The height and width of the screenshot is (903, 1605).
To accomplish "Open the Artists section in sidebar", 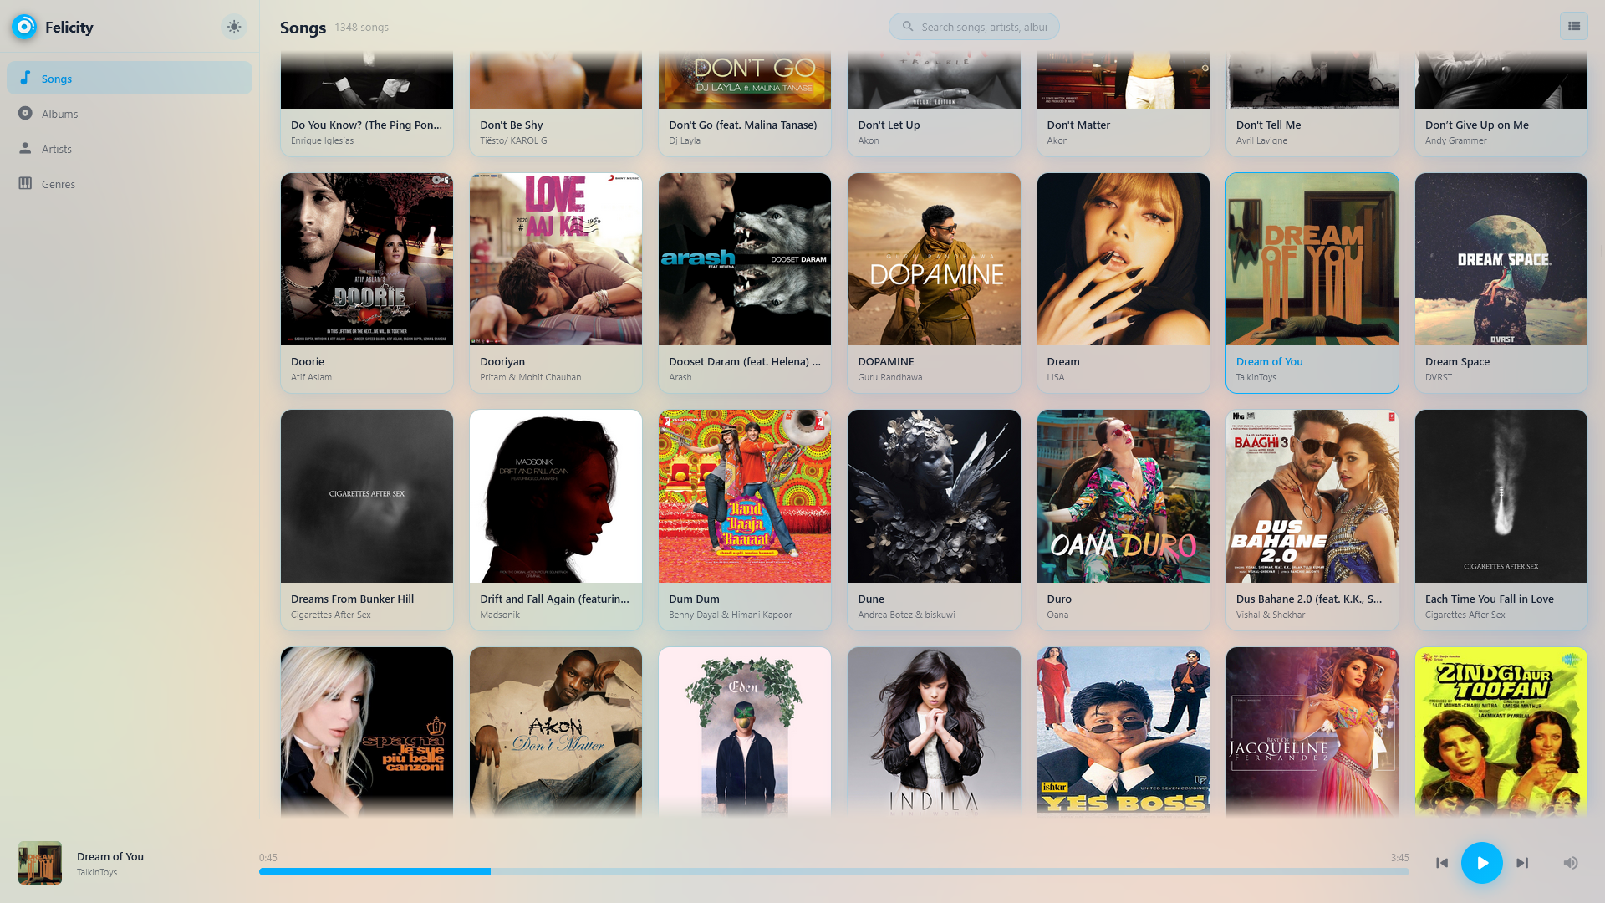I will pos(130,148).
